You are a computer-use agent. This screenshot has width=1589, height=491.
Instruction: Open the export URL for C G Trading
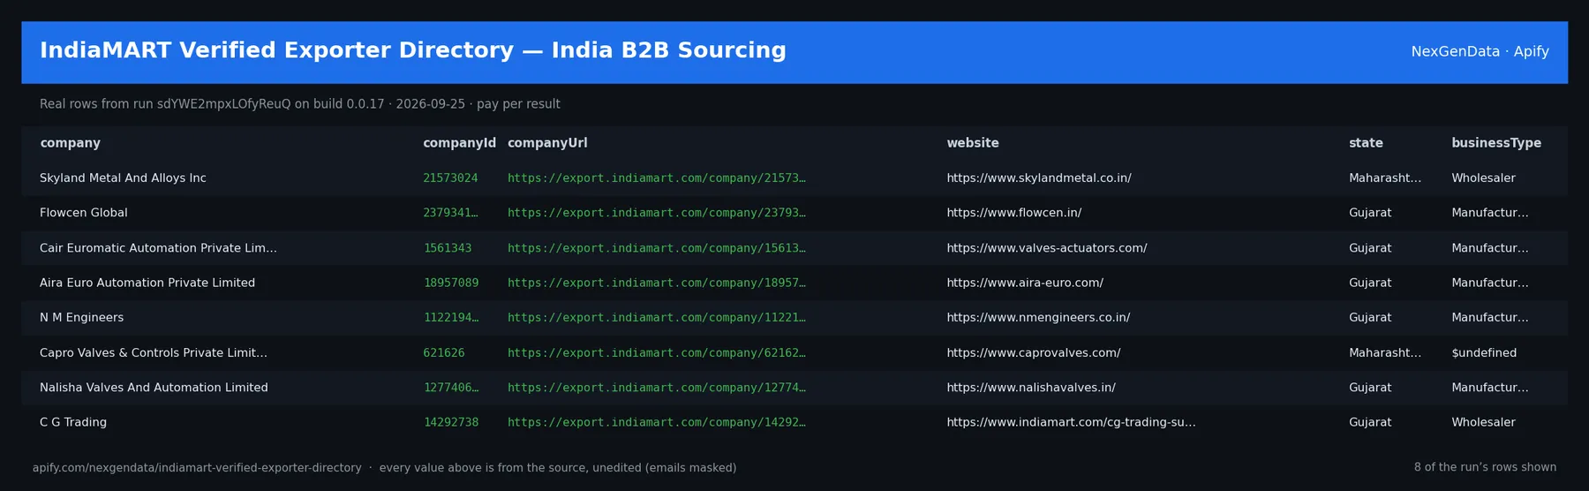pos(657,423)
